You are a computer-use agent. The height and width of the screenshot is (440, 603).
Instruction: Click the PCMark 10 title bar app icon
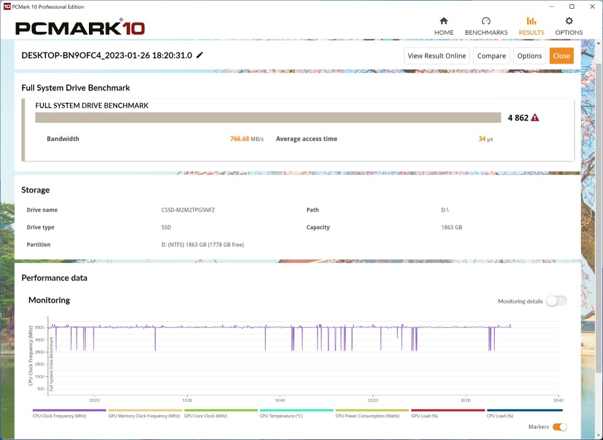(6, 6)
